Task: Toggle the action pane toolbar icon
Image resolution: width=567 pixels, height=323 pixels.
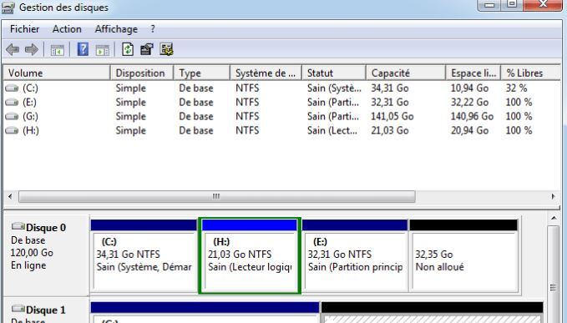Action: click(x=103, y=50)
